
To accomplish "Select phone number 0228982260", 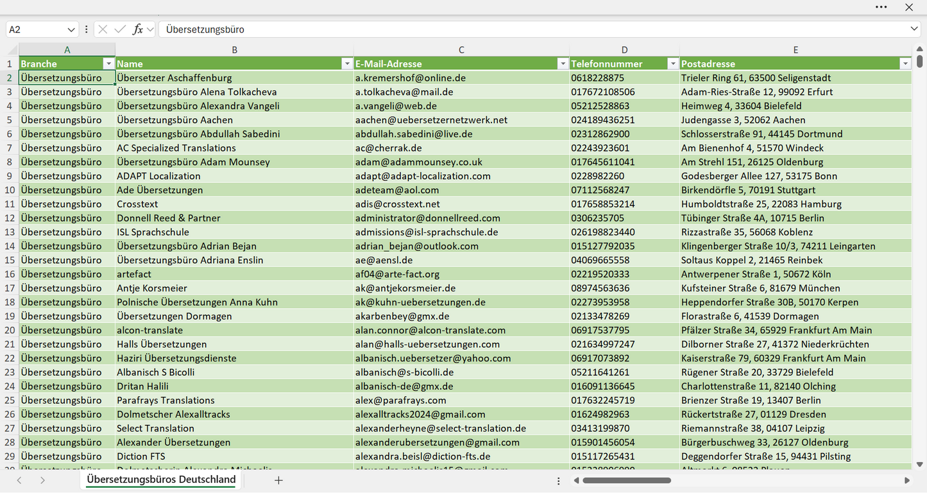I will pyautogui.click(x=624, y=176).
